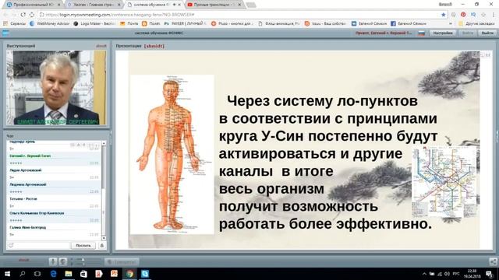Switch to the Хаоган - Главная страница tab

[x=94, y=5]
